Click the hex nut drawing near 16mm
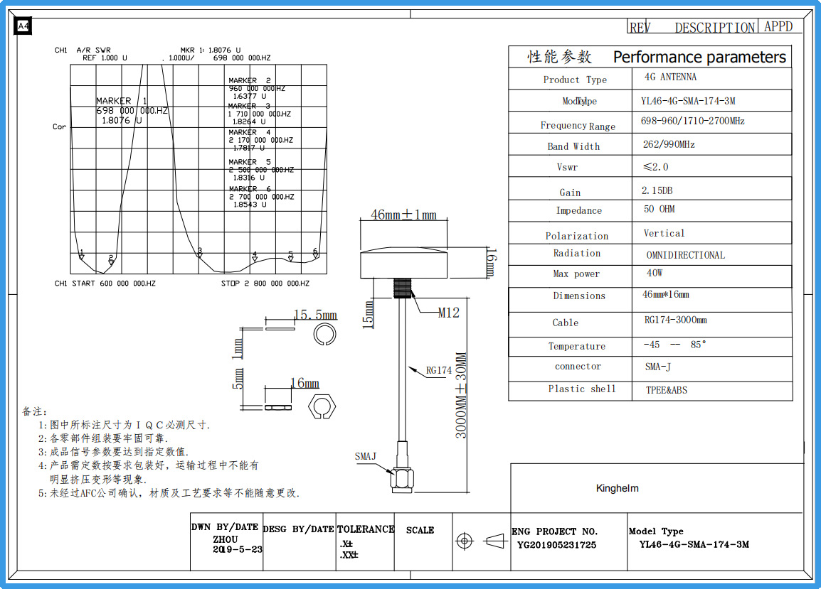The image size is (821, 589). pos(322,406)
